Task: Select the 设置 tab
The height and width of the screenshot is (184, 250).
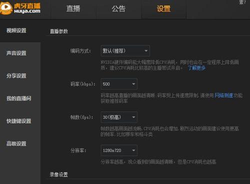Action: click(x=163, y=8)
